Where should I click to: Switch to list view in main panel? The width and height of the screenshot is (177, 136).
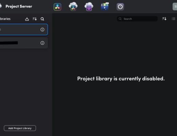pos(174,19)
